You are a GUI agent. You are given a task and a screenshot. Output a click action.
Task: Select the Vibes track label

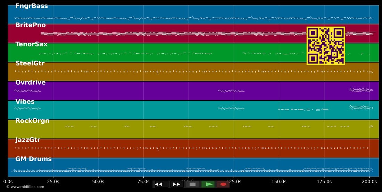click(x=25, y=102)
